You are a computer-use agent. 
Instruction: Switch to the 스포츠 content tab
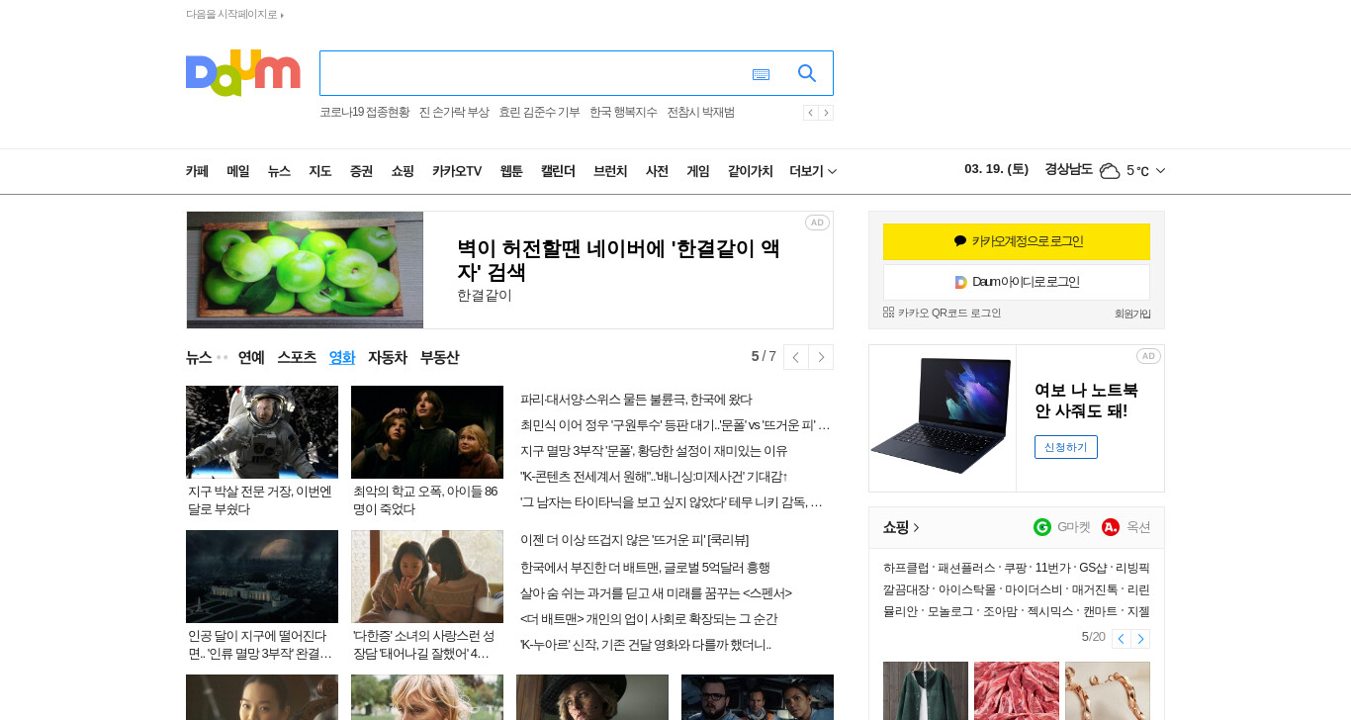coord(297,357)
